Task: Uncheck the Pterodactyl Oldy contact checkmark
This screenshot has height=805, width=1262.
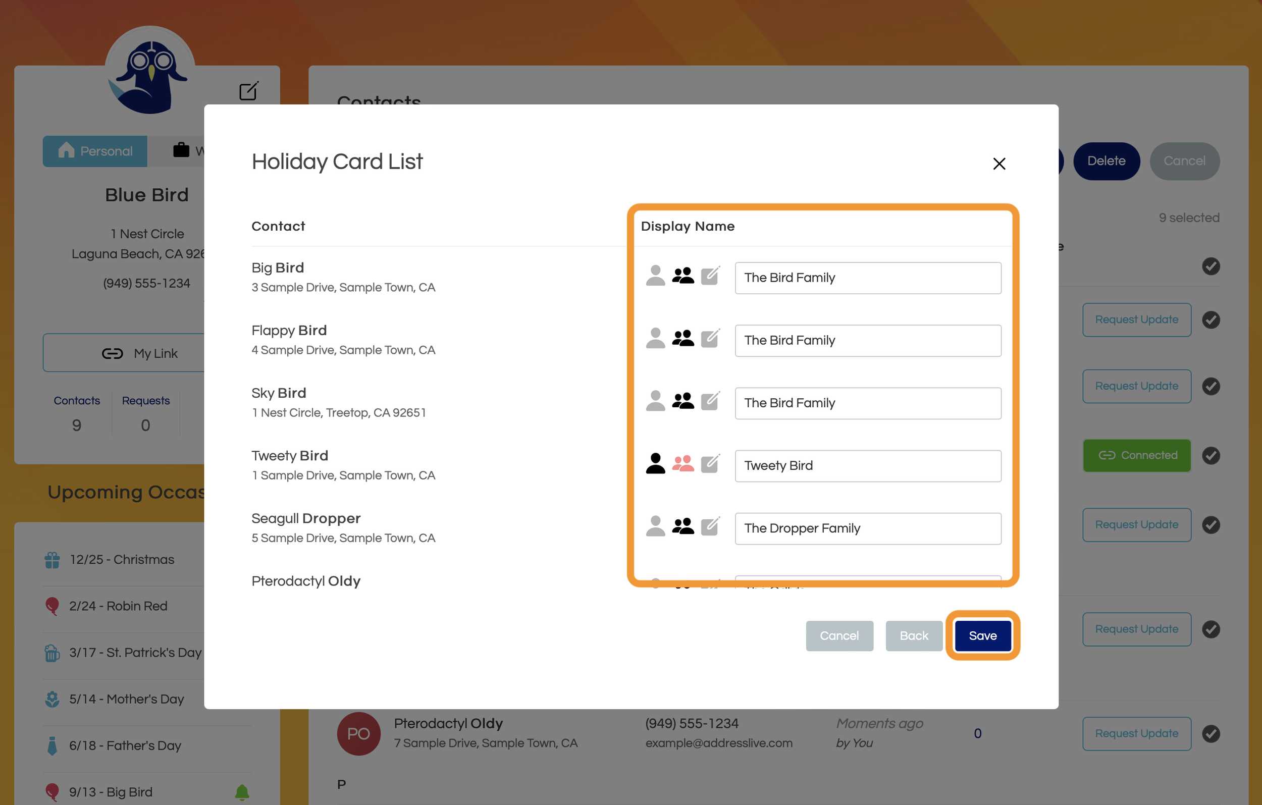Action: [1211, 734]
